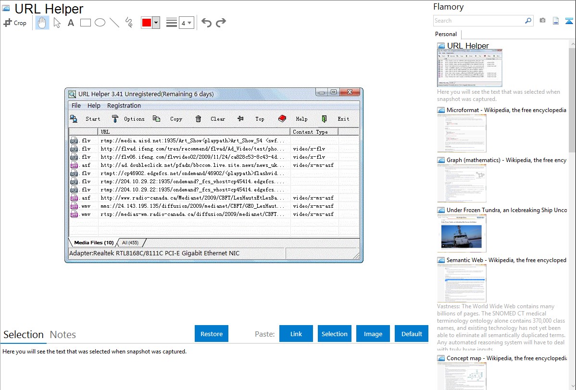The width and height of the screenshot is (576, 390).
Task: Open the Help menu in URL Helper
Action: 94,105
